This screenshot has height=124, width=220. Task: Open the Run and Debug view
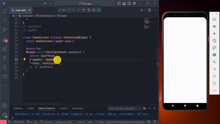coord(5,40)
